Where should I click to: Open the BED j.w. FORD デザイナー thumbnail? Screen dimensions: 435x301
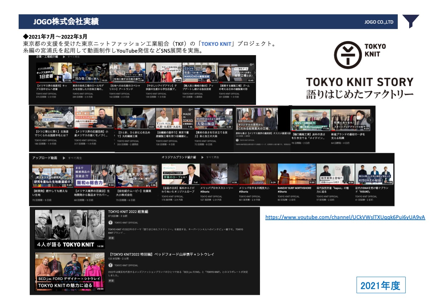(69, 272)
